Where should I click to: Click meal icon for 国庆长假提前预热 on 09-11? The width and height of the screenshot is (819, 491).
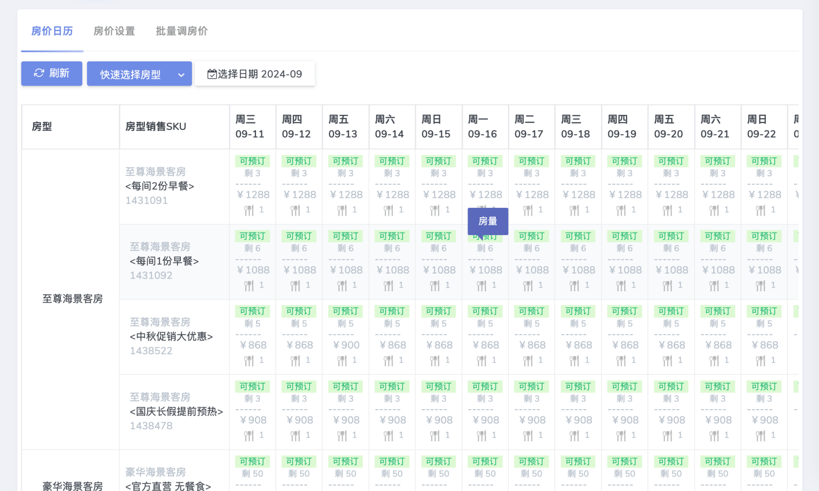point(249,436)
